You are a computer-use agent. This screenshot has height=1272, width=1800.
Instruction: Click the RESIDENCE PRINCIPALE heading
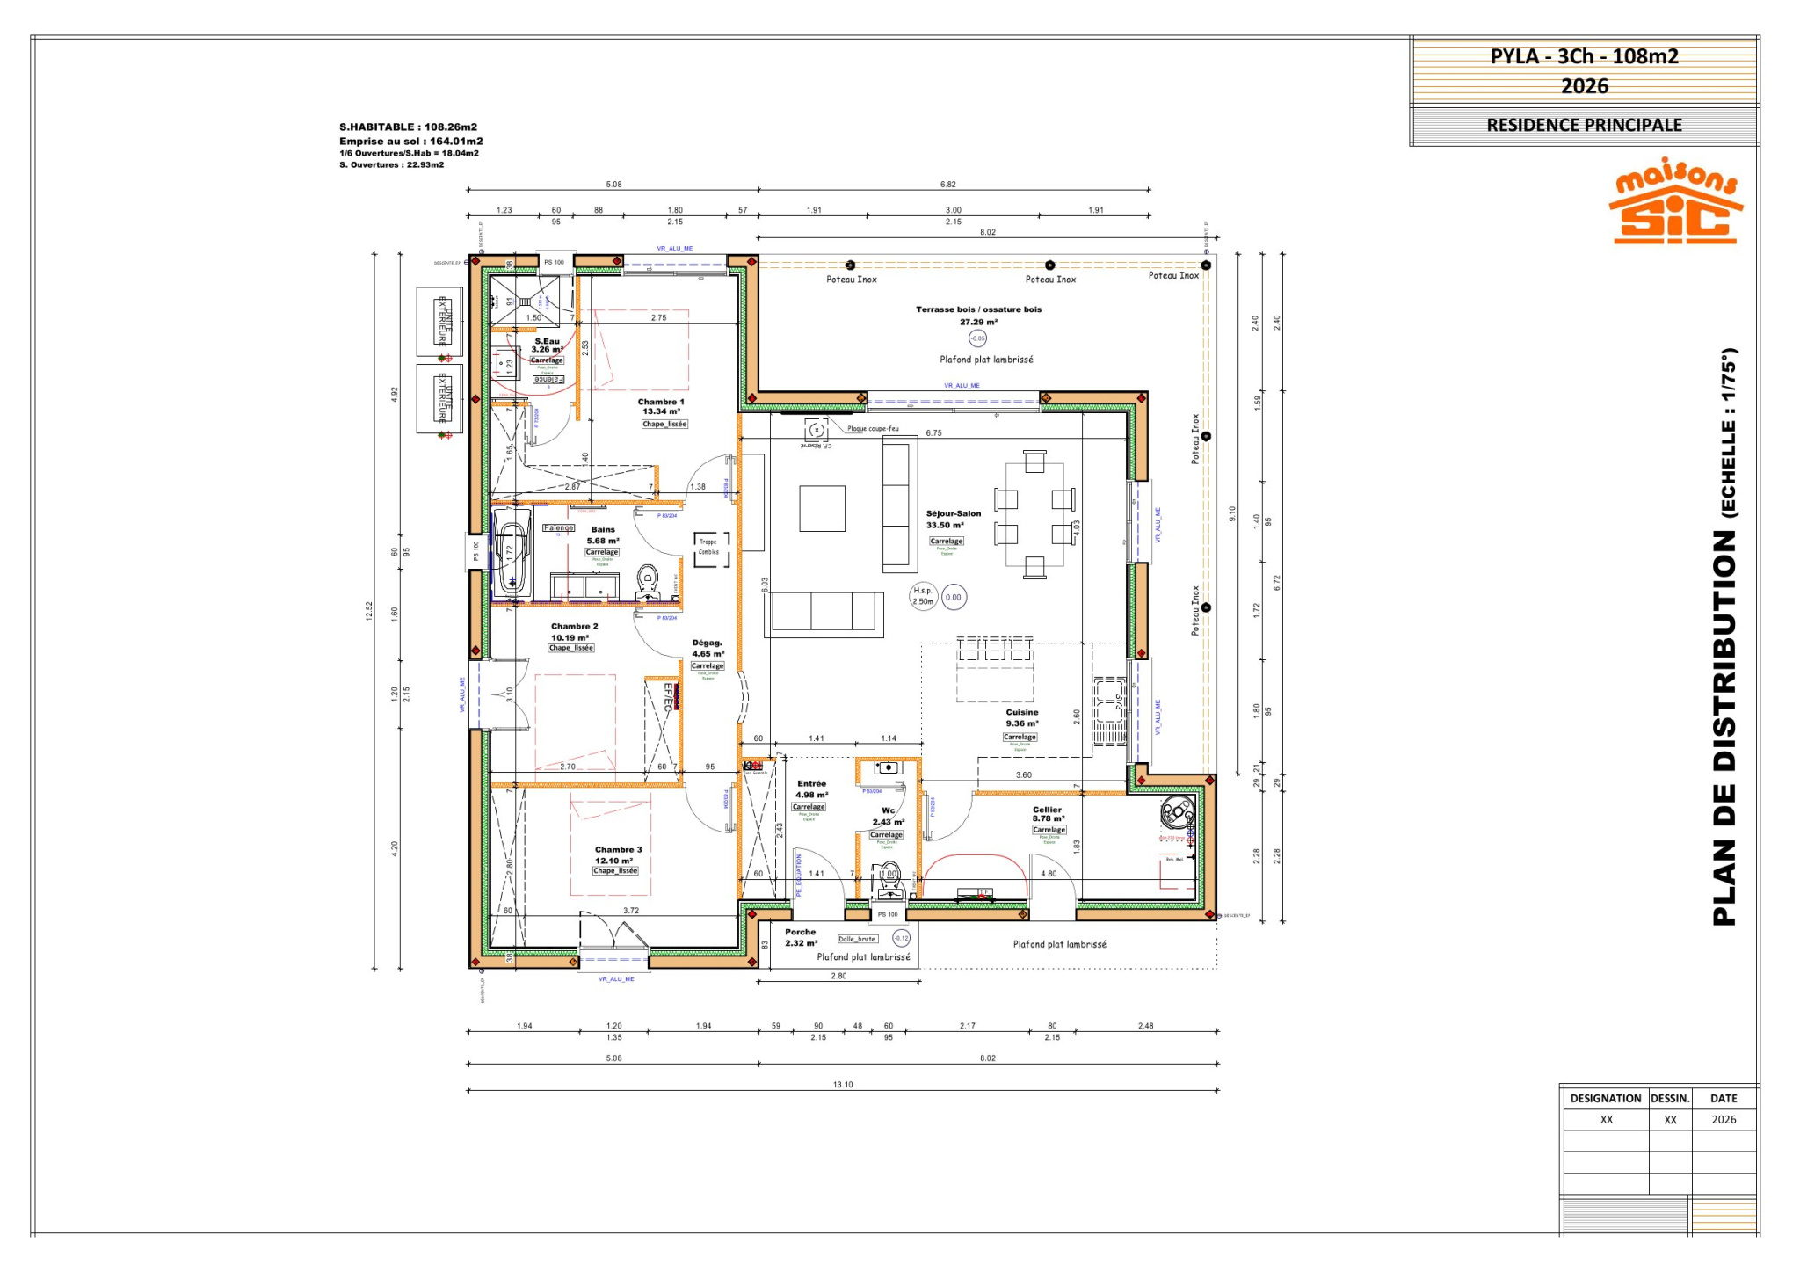pos(1584,125)
